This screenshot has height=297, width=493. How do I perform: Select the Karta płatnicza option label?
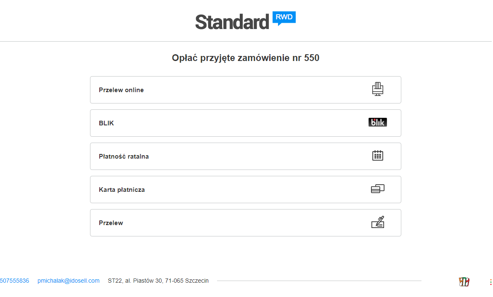(x=122, y=190)
